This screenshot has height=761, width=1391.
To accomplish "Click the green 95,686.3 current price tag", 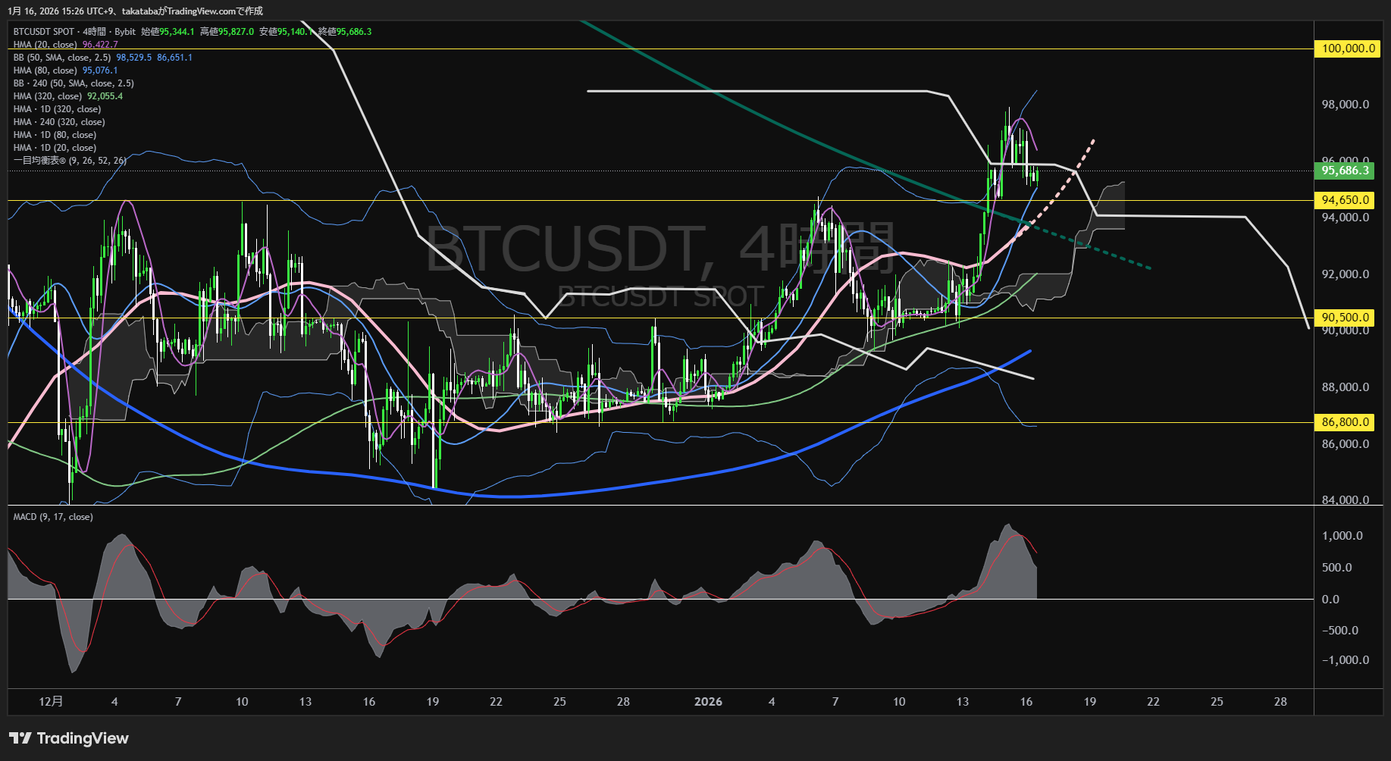I will [1346, 171].
